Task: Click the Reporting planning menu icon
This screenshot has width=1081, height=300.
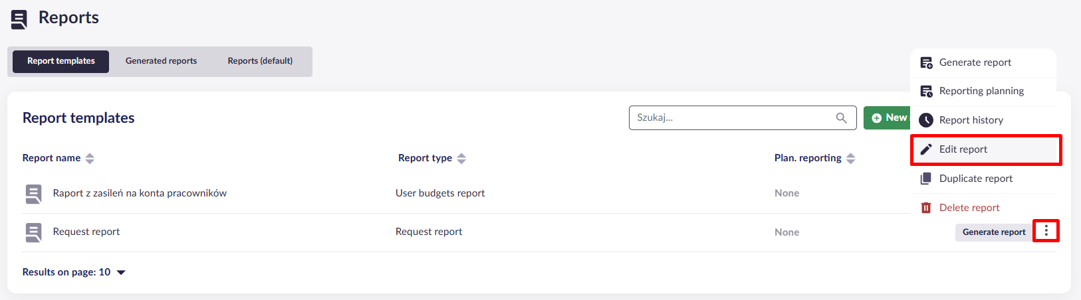Action: pos(926,91)
